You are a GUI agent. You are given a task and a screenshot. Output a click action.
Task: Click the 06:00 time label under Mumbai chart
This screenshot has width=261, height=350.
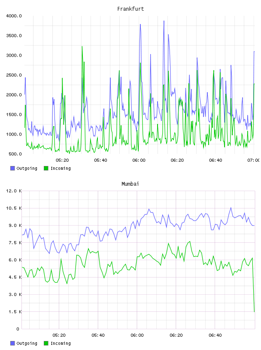tap(137, 335)
